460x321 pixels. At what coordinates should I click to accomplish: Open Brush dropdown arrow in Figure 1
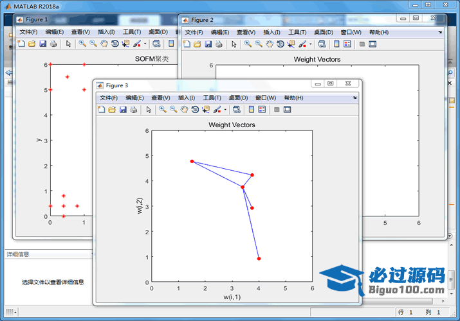pyautogui.click(x=145, y=44)
